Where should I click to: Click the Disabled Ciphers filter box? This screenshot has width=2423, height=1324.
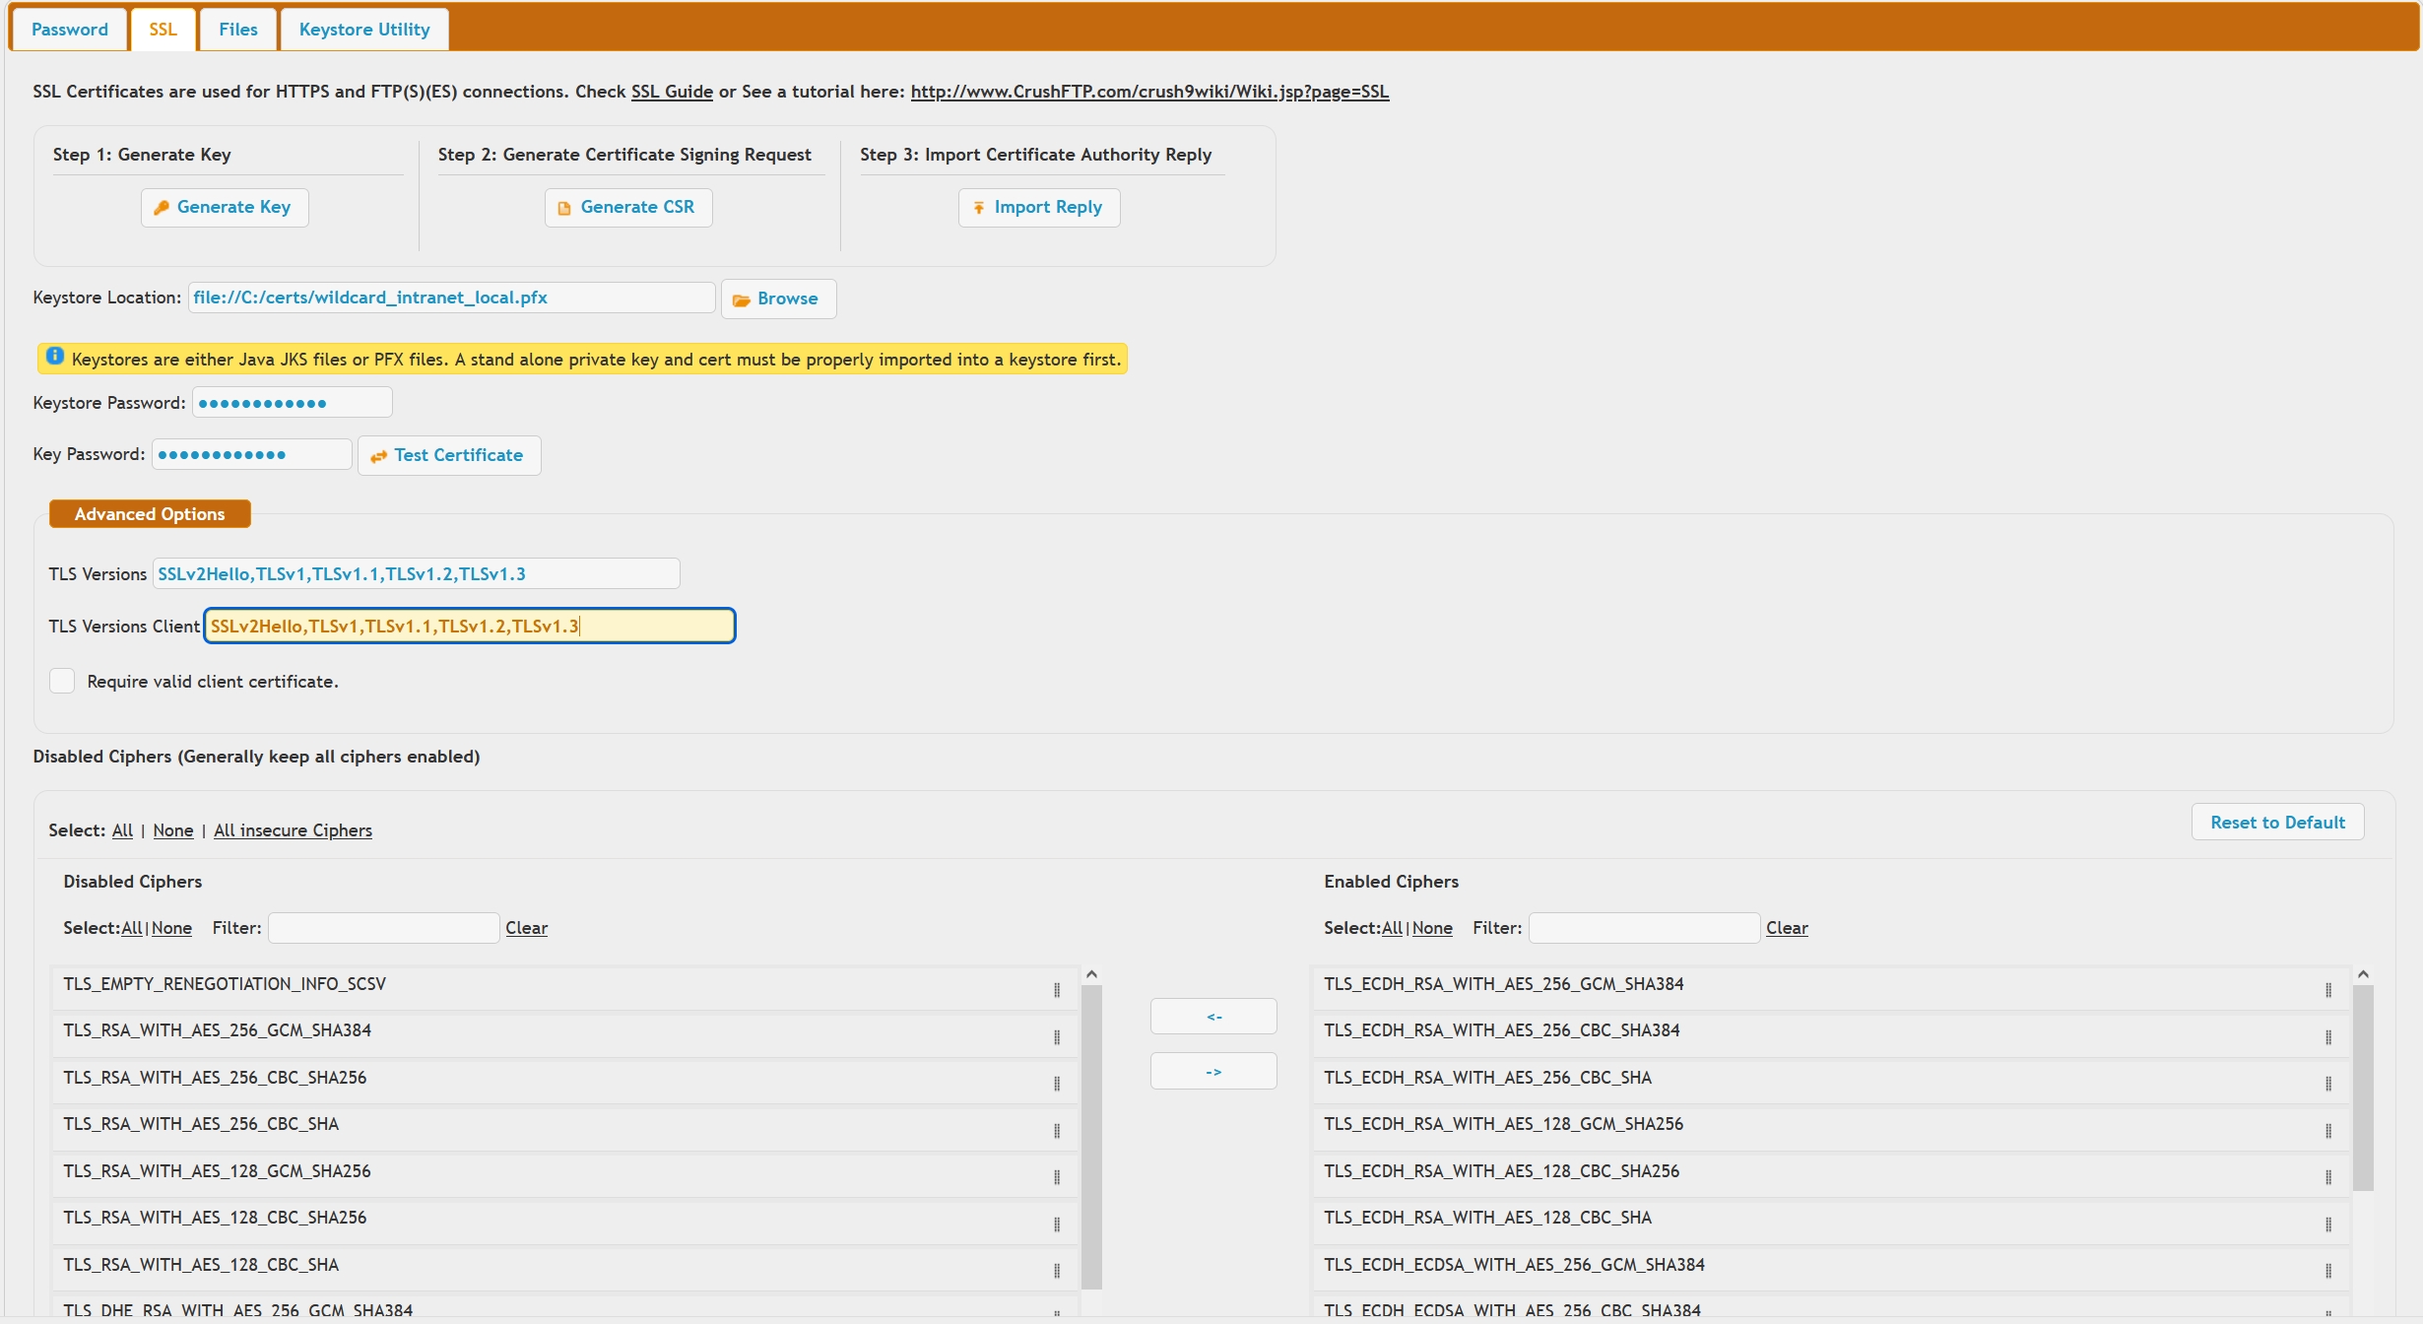click(384, 928)
